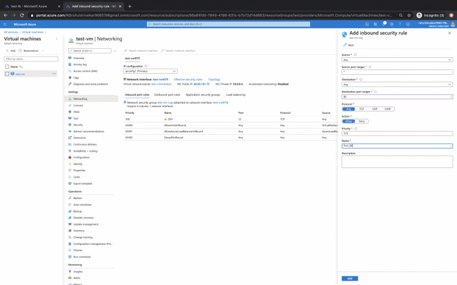
Task: Open Effective security rules link
Action: pyautogui.click(x=188, y=79)
